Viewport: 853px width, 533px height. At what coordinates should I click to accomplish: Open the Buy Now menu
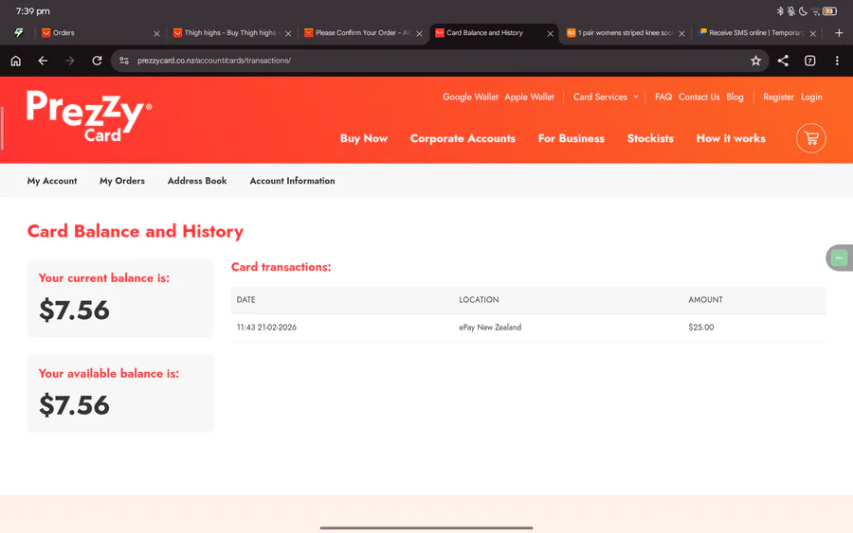click(x=364, y=138)
